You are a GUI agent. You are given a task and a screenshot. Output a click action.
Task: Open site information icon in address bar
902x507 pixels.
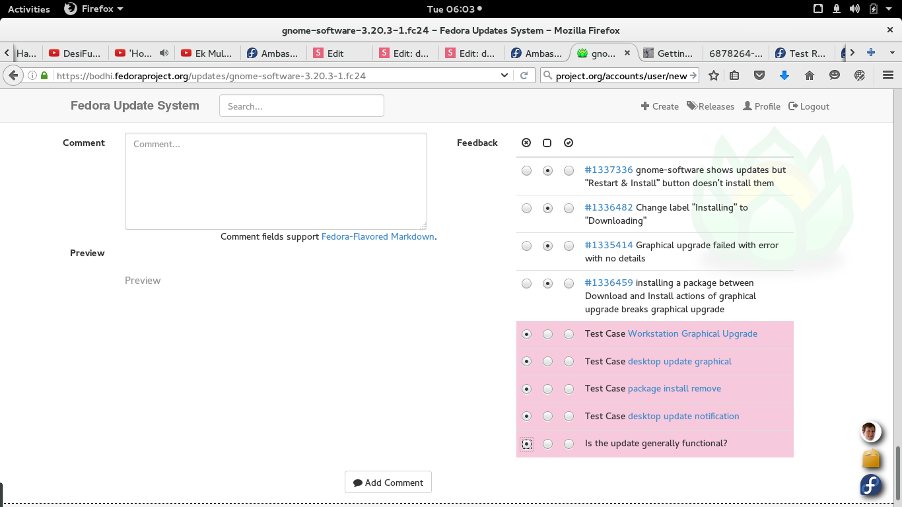tap(32, 76)
